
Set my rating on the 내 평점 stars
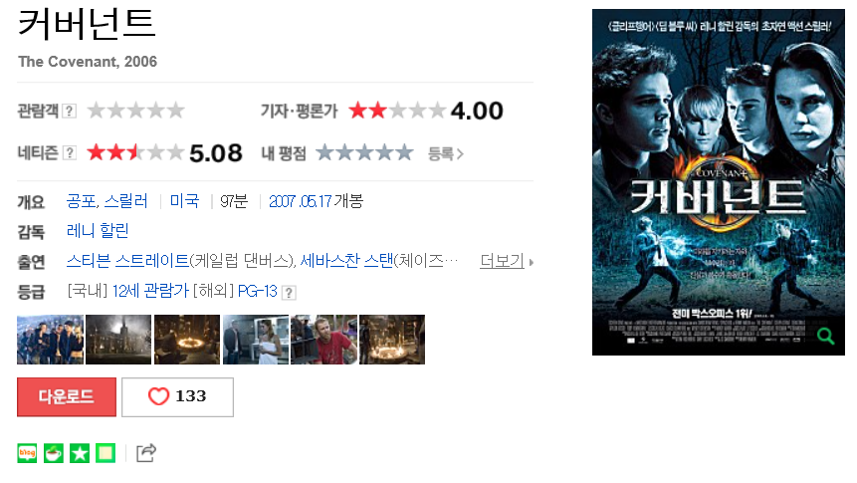(x=364, y=152)
